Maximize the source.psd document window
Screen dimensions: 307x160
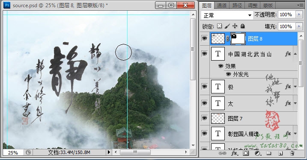point(171,5)
